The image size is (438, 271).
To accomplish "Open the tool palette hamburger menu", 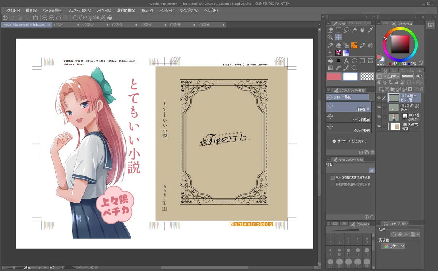I will click(x=328, y=23).
